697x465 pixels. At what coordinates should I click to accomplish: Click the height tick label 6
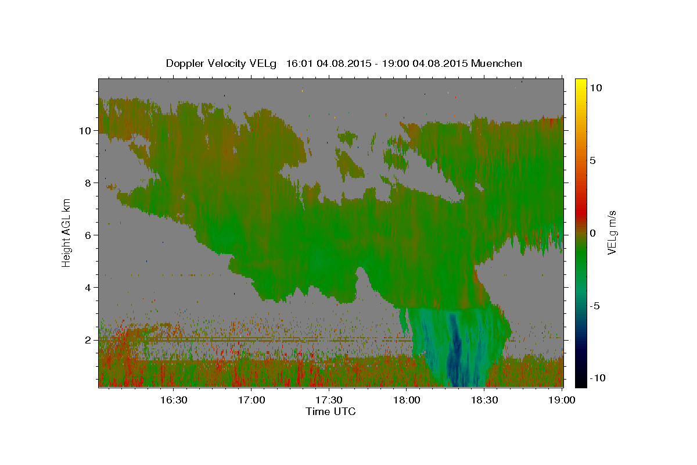88,235
